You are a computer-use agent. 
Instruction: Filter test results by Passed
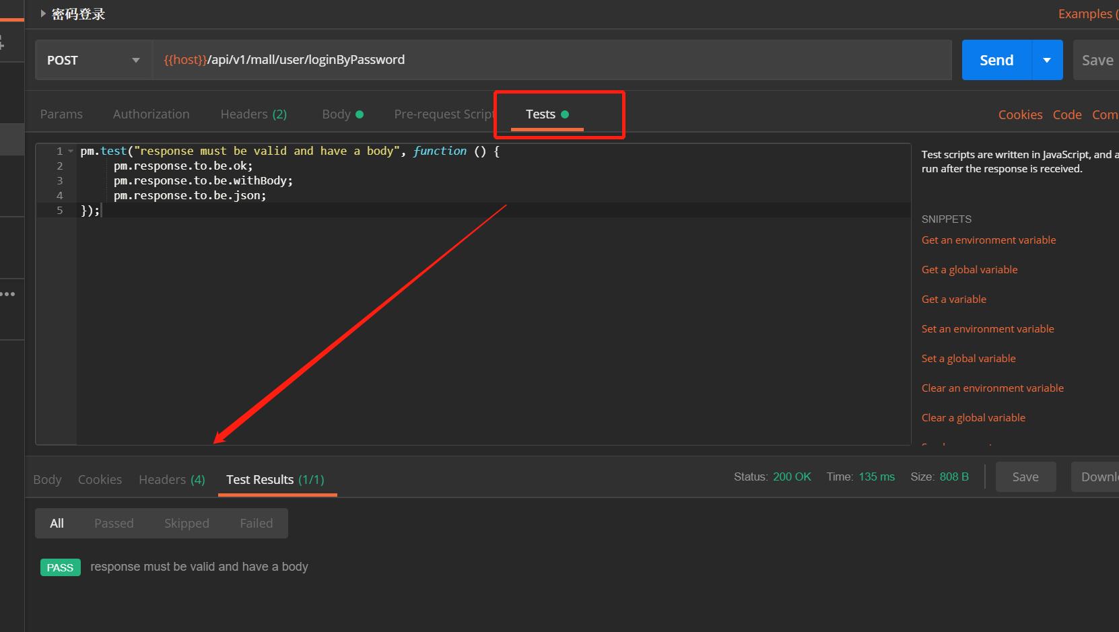coord(114,523)
